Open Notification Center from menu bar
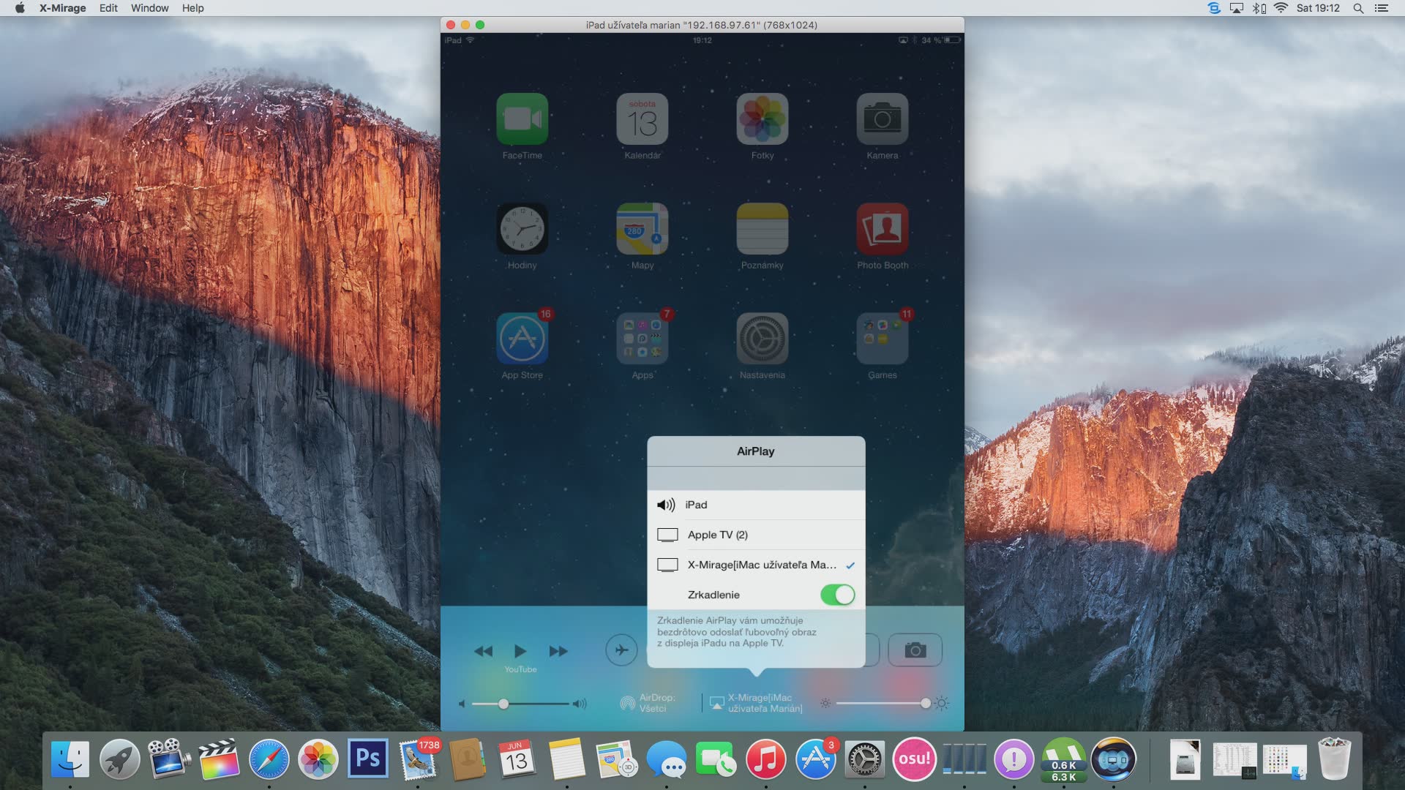Viewport: 1405px width, 790px height. [x=1381, y=8]
